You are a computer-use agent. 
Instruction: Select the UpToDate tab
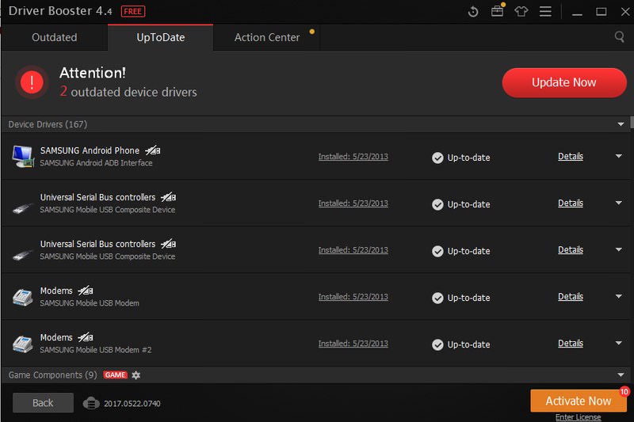tap(161, 37)
